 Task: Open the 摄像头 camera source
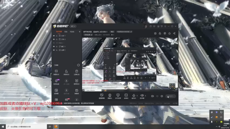click(x=110, y=95)
